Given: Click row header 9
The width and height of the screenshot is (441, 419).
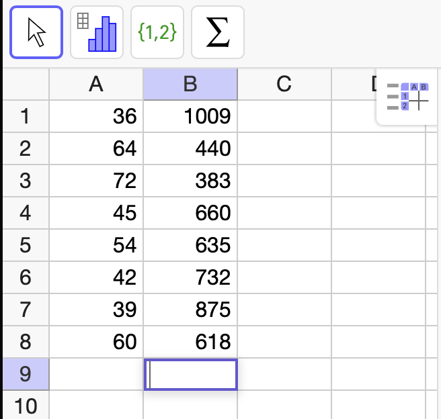Looking at the screenshot, I should tap(25, 374).
